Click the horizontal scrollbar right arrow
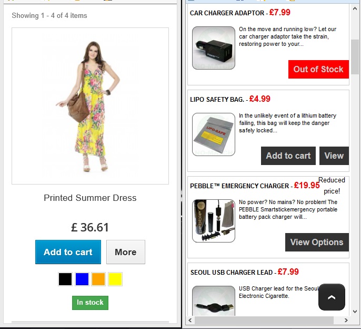This screenshot has width=361, height=329. [x=346, y=320]
